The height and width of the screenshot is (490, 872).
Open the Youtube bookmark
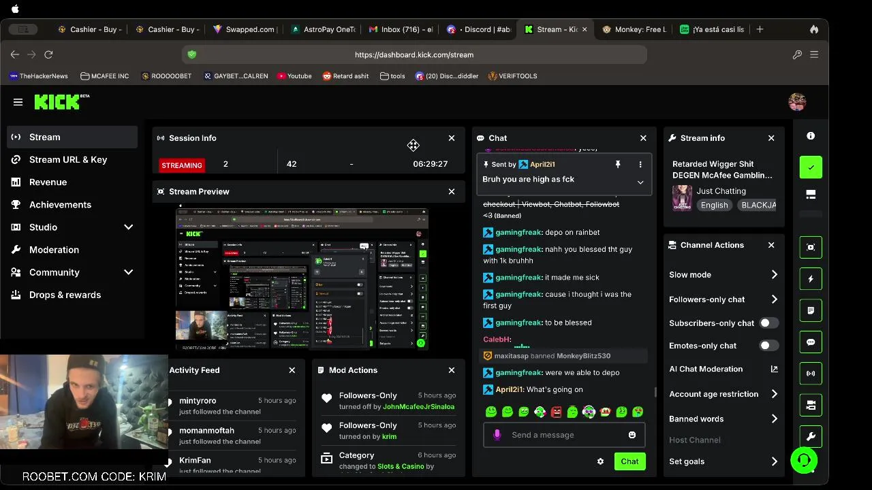[294, 76]
